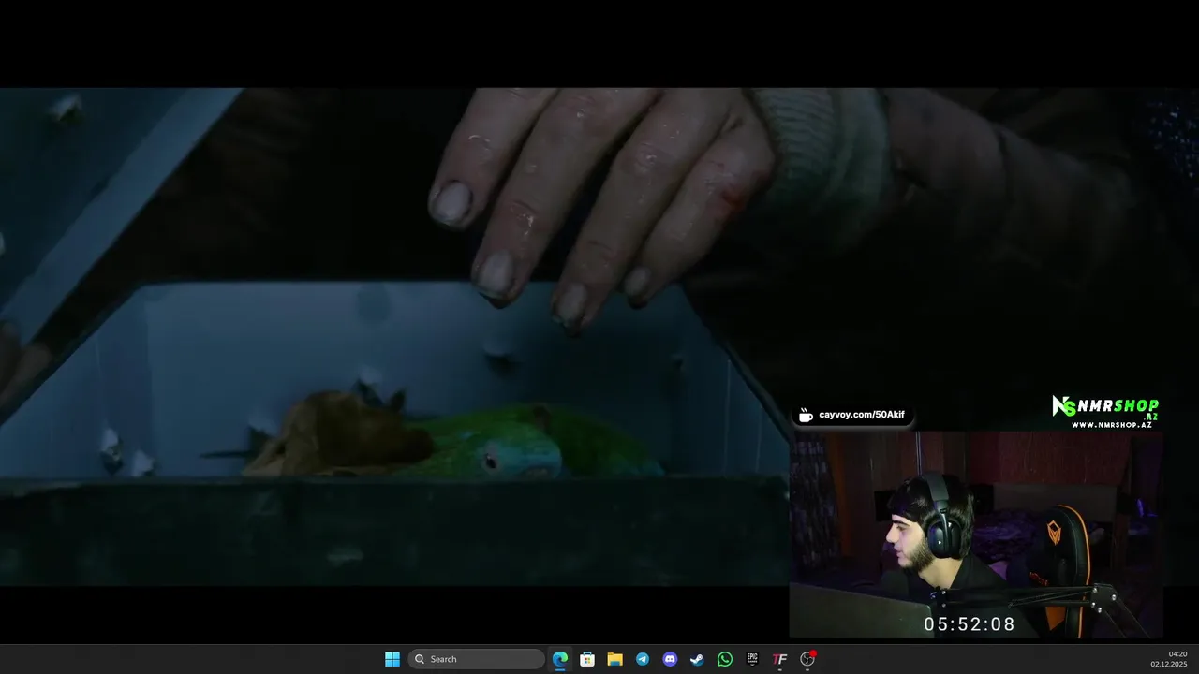Open Telegram from the taskbar
The height and width of the screenshot is (674, 1199).
click(643, 659)
